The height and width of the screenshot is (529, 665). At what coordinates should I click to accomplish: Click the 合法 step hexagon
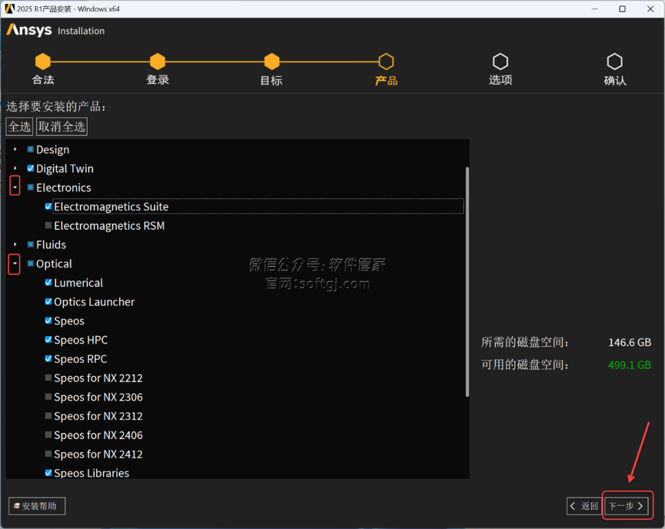point(43,62)
